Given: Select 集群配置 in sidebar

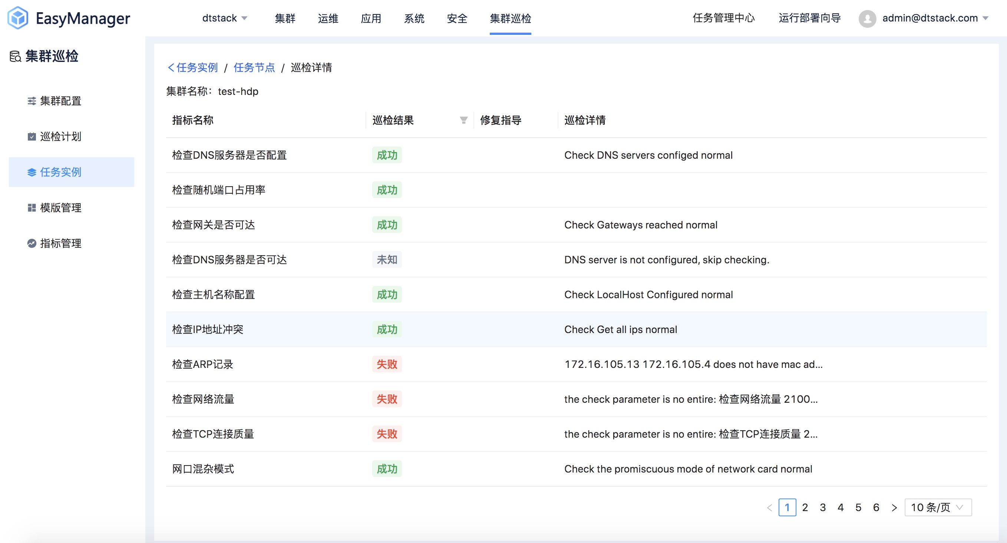Looking at the screenshot, I should coord(72,101).
